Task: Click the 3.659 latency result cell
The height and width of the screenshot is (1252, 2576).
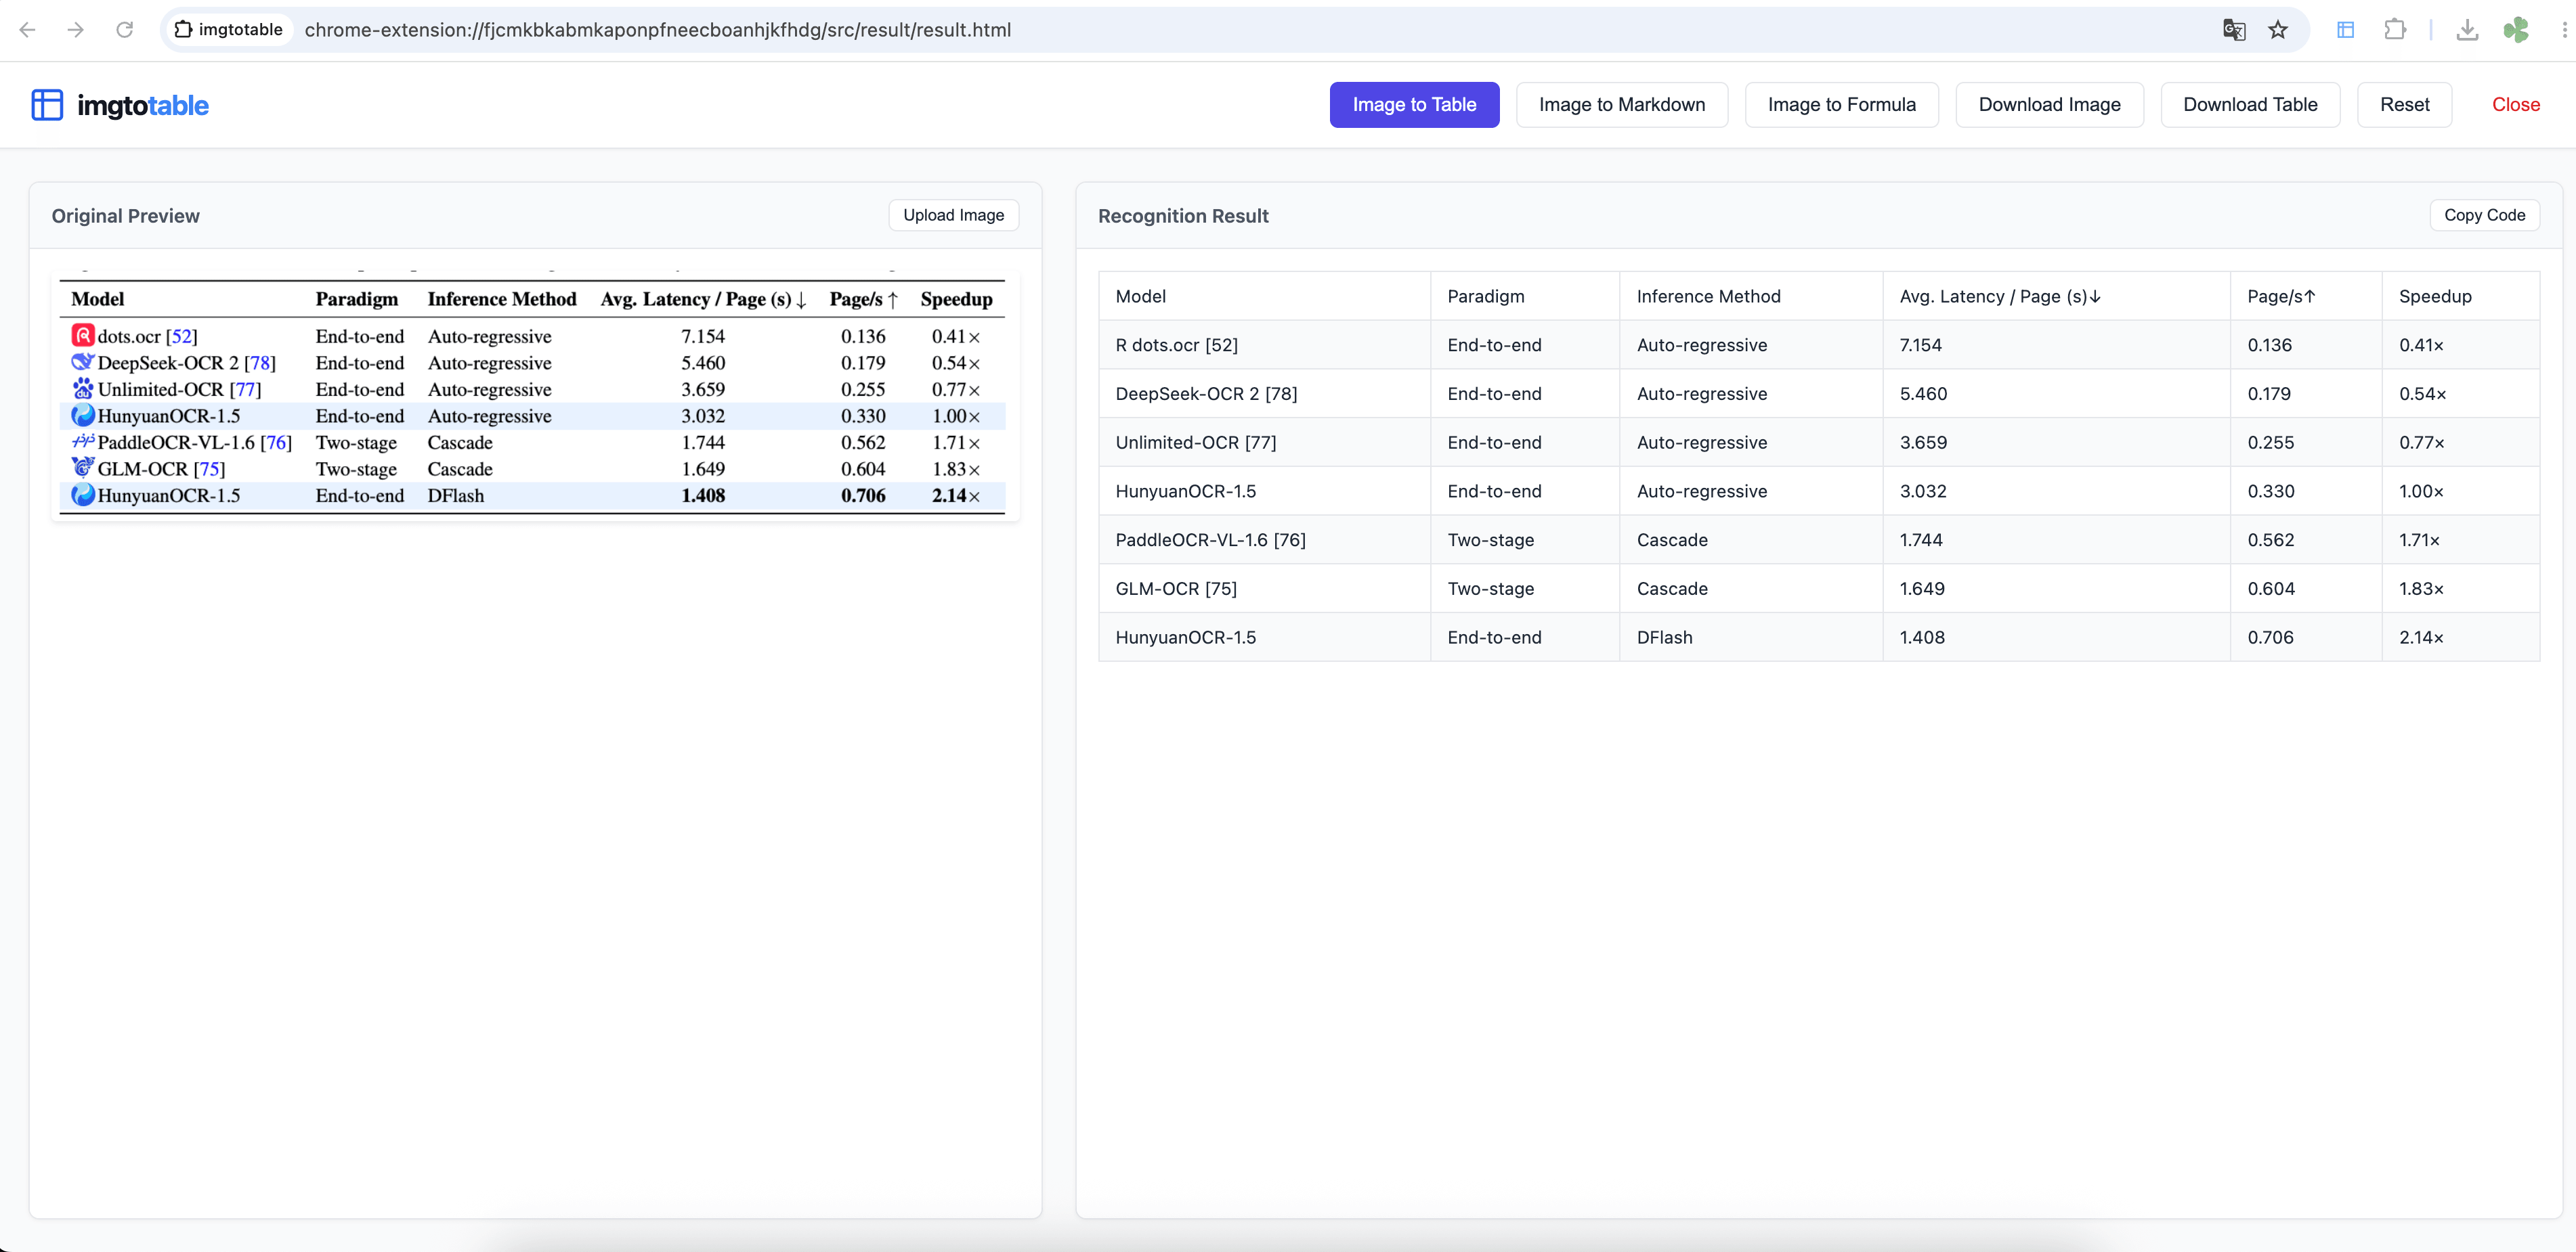Action: (2056, 443)
